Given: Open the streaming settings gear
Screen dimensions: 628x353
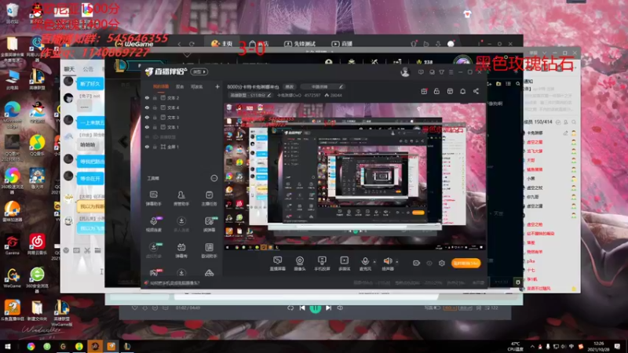Looking at the screenshot, I should point(442,263).
